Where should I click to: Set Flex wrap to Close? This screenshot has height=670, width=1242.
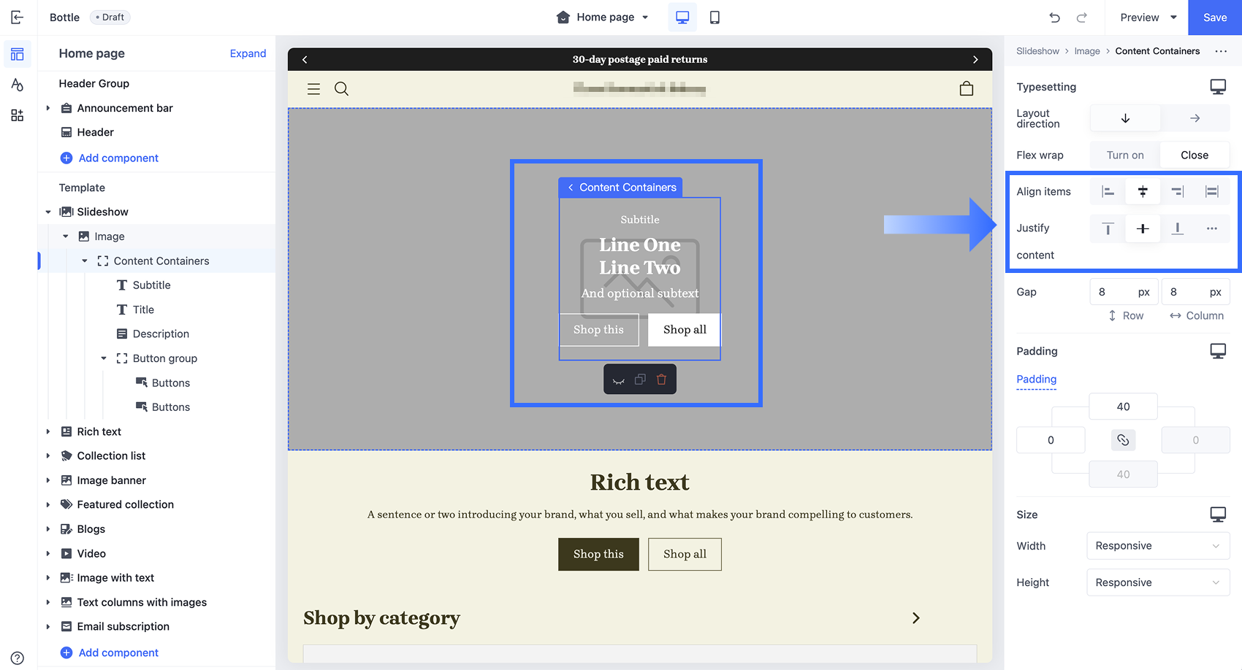1195,155
